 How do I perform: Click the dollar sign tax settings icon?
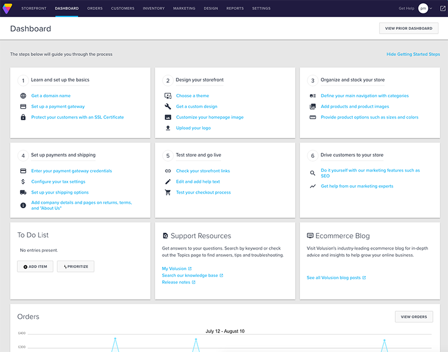coord(23,182)
